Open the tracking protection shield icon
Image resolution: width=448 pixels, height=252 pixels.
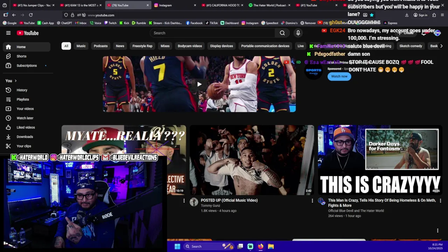click(66, 15)
